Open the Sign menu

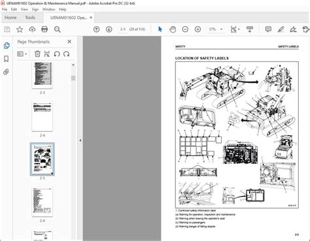click(35, 9)
